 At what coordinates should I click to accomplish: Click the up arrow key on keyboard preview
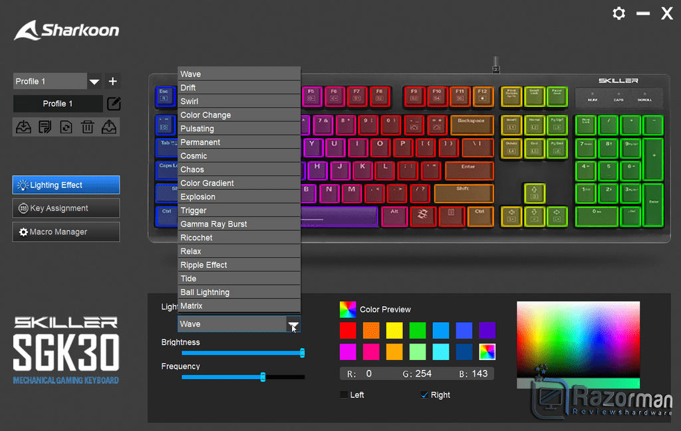tap(534, 193)
